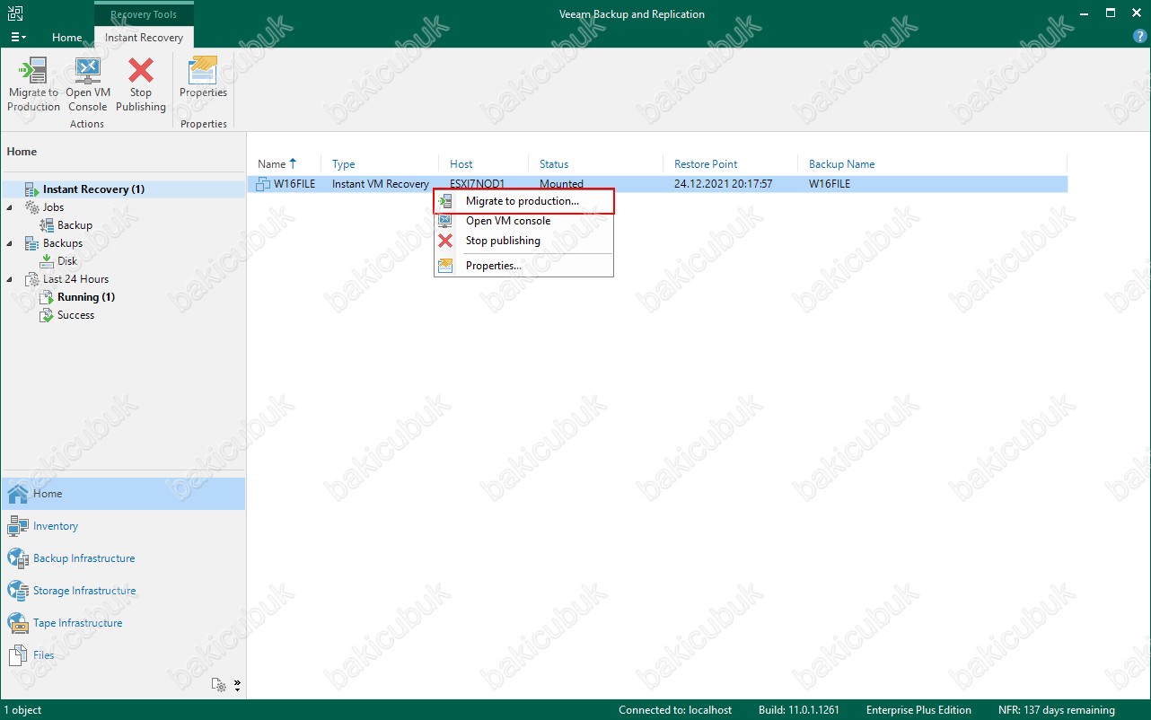Sort by Restore Point column header
The image size is (1151, 720).
tap(706, 164)
